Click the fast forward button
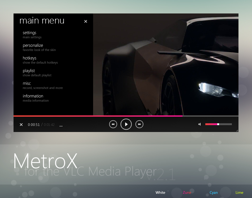 pos(139,124)
